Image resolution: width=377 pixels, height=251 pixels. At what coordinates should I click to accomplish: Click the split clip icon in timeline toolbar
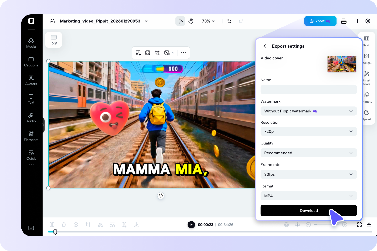(x=52, y=225)
